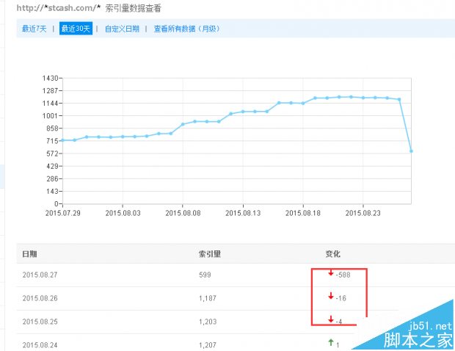Select the 最近30天 tab
The width and height of the screenshot is (455, 351).
76,29
